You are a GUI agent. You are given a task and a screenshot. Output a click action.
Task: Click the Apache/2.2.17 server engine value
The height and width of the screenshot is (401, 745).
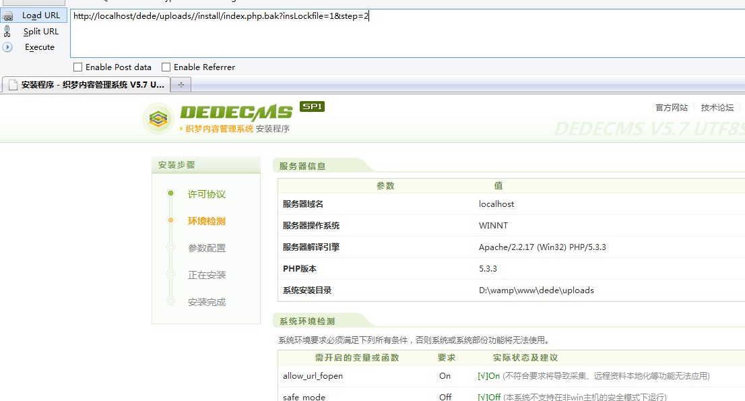(542, 247)
